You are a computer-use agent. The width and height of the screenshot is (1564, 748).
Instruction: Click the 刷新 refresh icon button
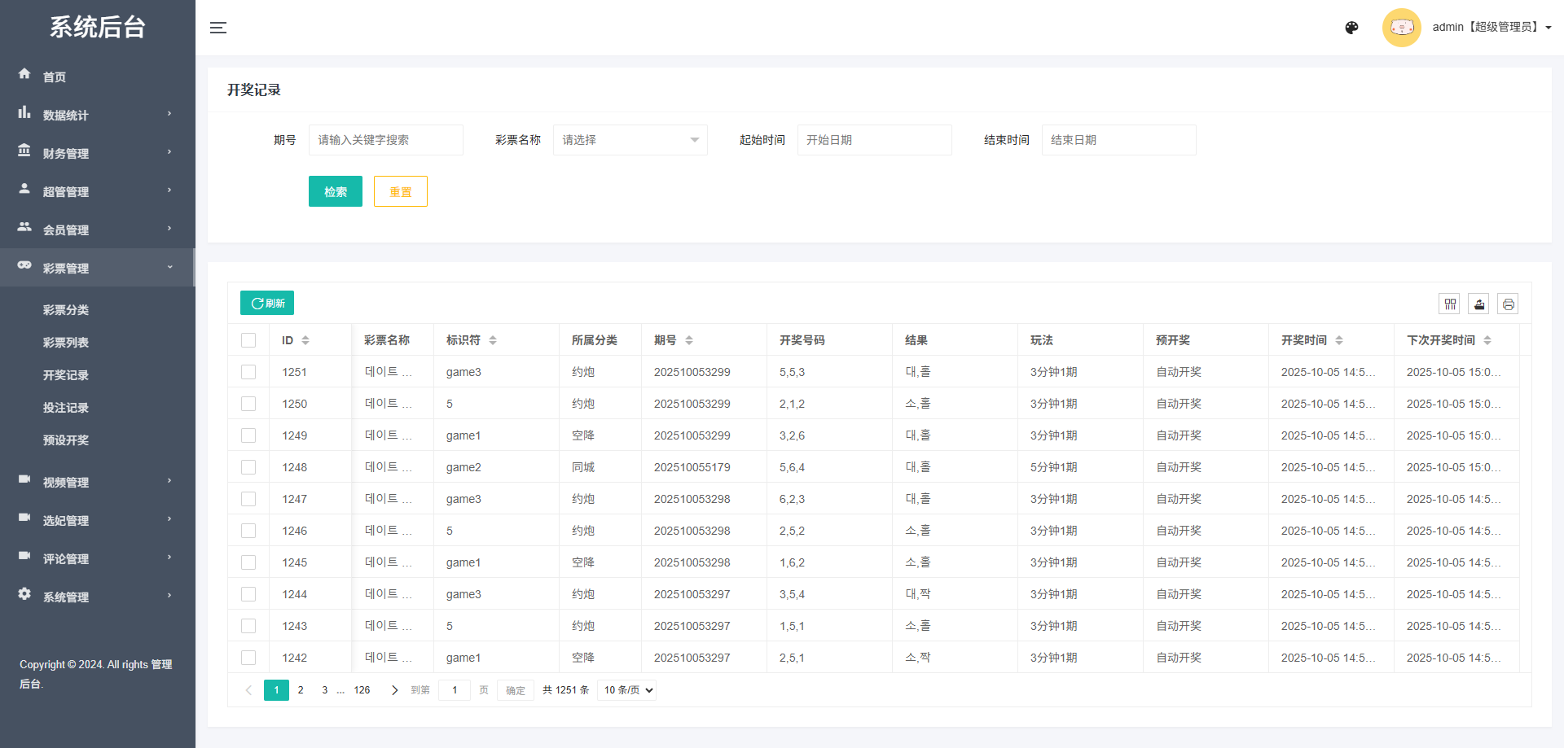point(266,302)
